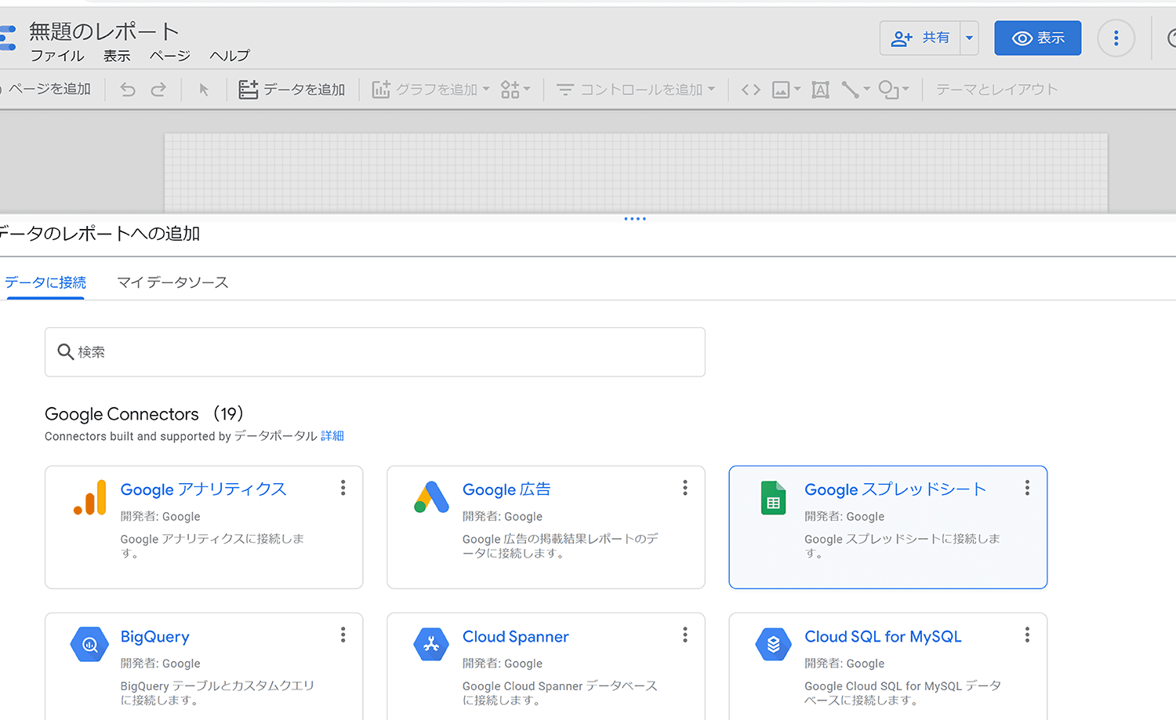
Task: Select the pointer selection tool
Action: (204, 89)
